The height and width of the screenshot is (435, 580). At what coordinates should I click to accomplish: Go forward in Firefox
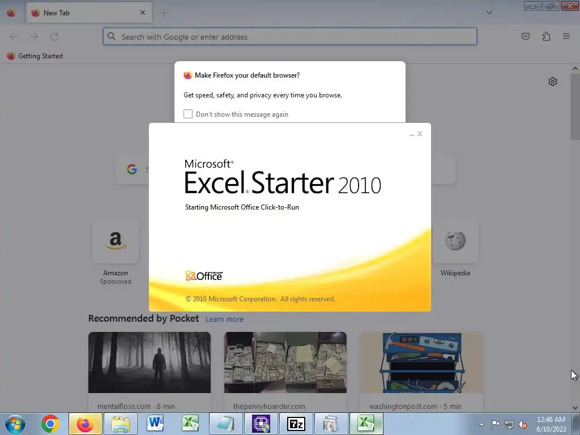pos(34,37)
